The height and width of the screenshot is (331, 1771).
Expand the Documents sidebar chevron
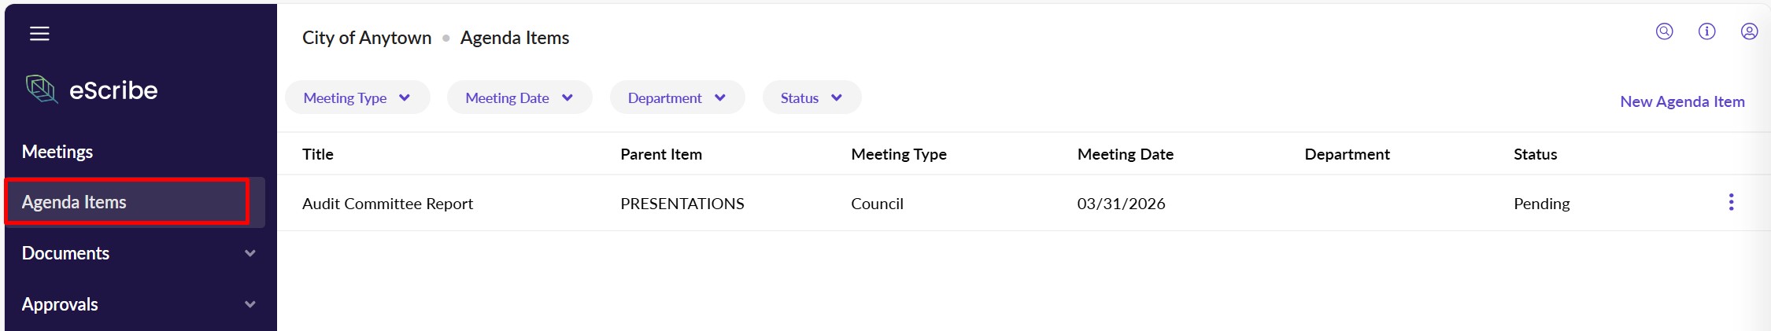(x=250, y=253)
